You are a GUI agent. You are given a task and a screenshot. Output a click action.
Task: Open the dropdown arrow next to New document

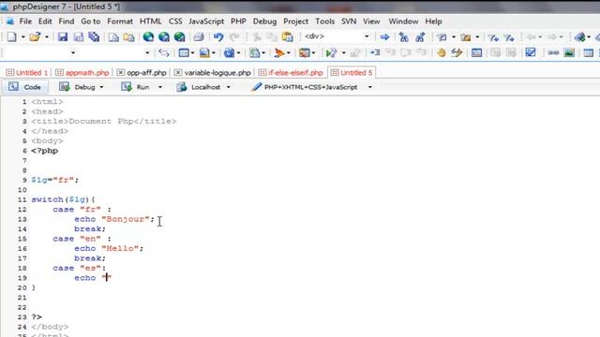(22, 37)
